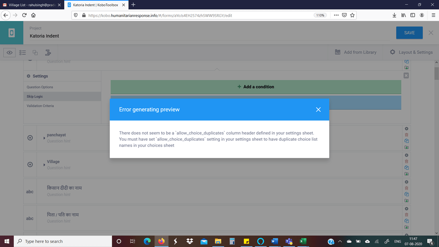Open settings gear for पिता / पति question
The image size is (439, 247).
point(406,208)
